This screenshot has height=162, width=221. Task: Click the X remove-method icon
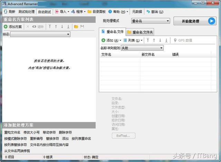coord(28,27)
